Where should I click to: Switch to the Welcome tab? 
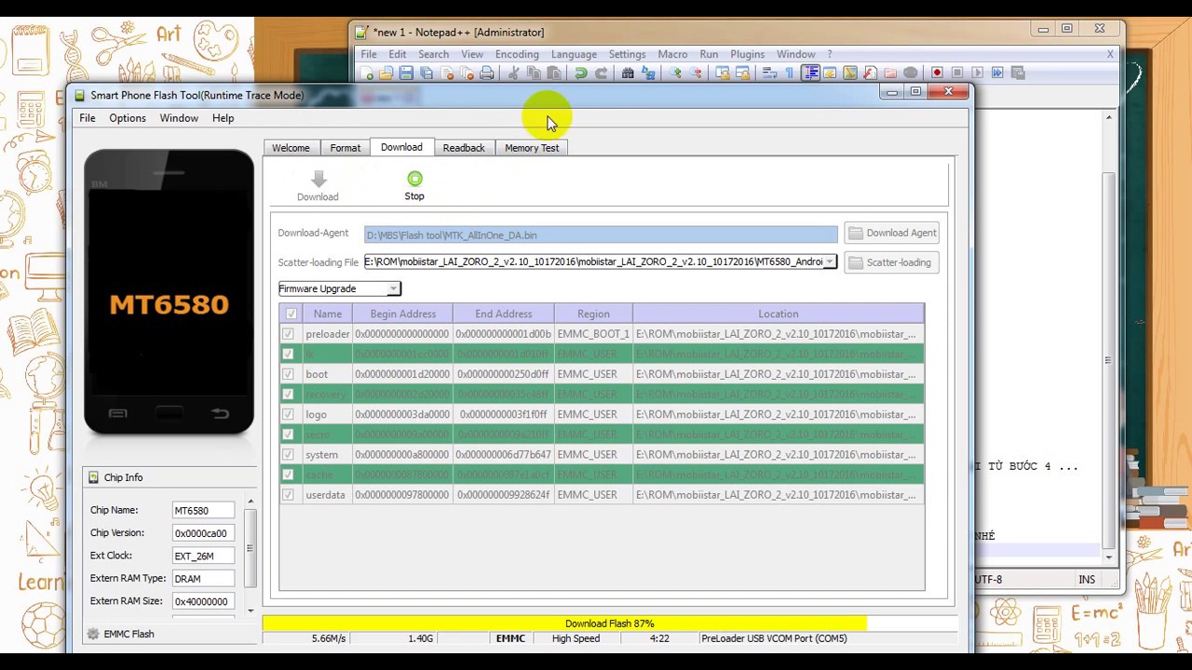pyautogui.click(x=291, y=148)
